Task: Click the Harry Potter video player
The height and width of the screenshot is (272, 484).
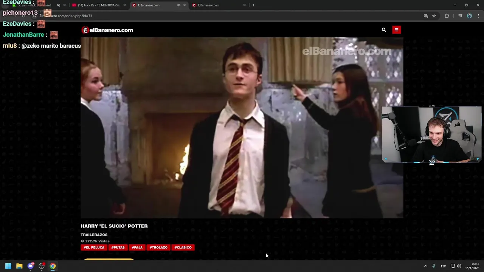Action: pos(242,128)
